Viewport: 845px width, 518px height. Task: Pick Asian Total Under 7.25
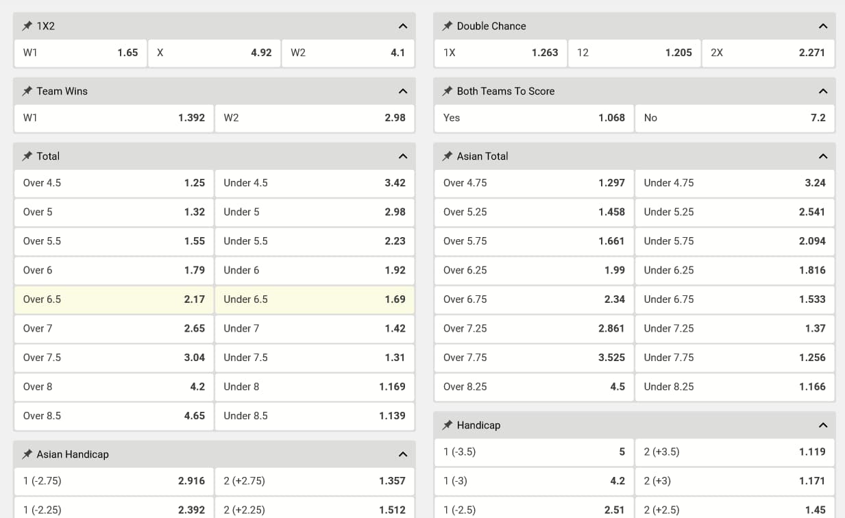point(735,328)
